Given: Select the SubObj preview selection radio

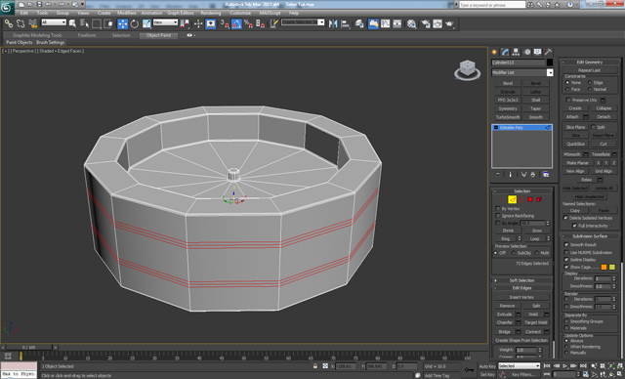Looking at the screenshot, I should (514, 253).
